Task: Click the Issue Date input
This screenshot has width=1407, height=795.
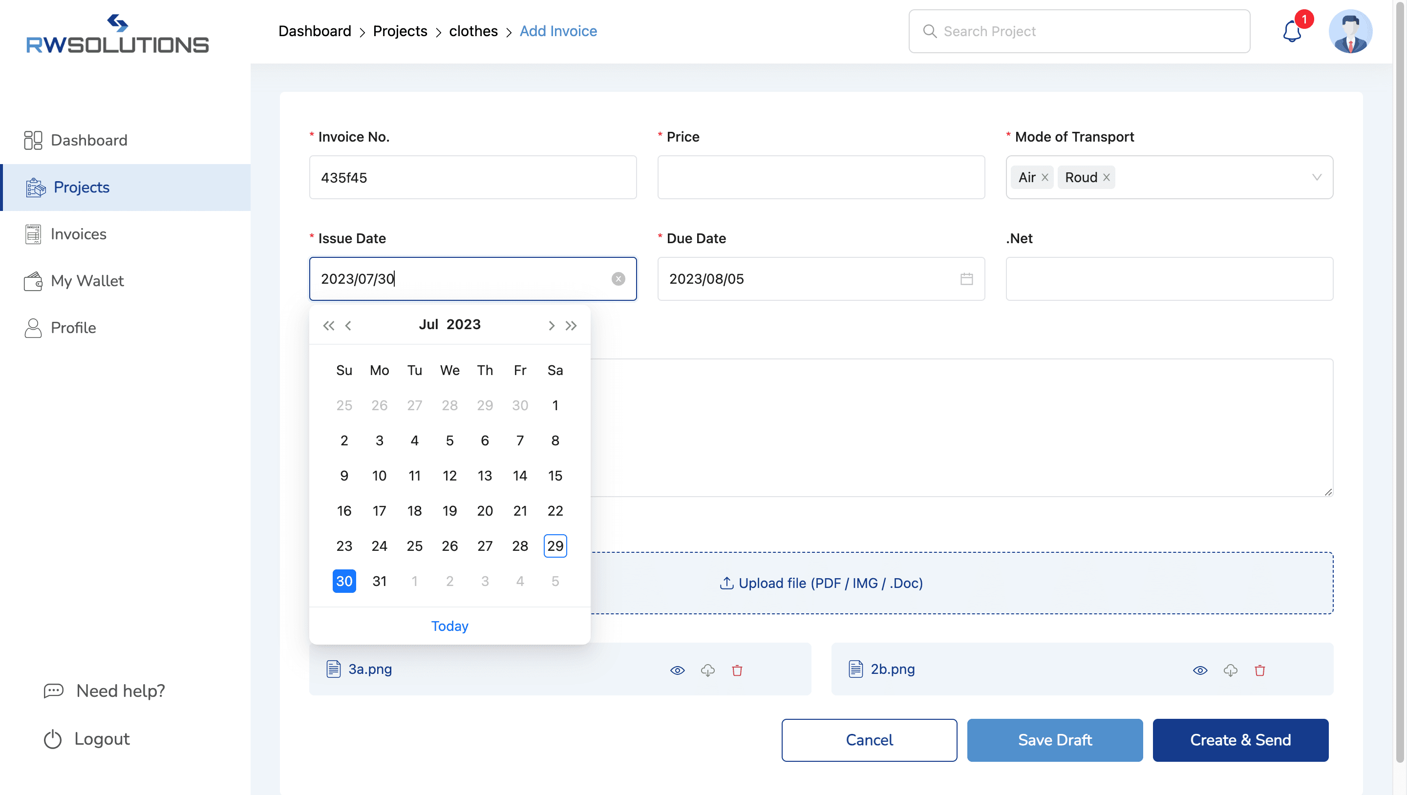Action: pyautogui.click(x=472, y=279)
